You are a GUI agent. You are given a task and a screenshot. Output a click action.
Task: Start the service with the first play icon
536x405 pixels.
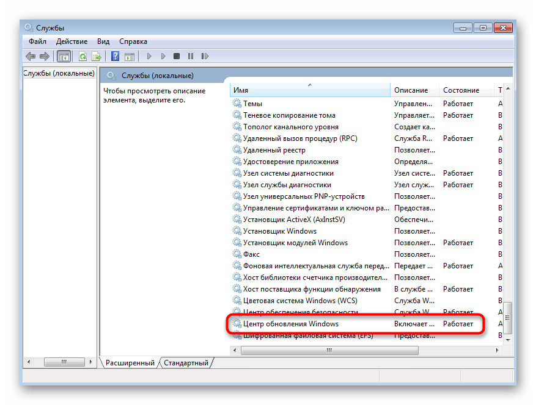pos(149,56)
